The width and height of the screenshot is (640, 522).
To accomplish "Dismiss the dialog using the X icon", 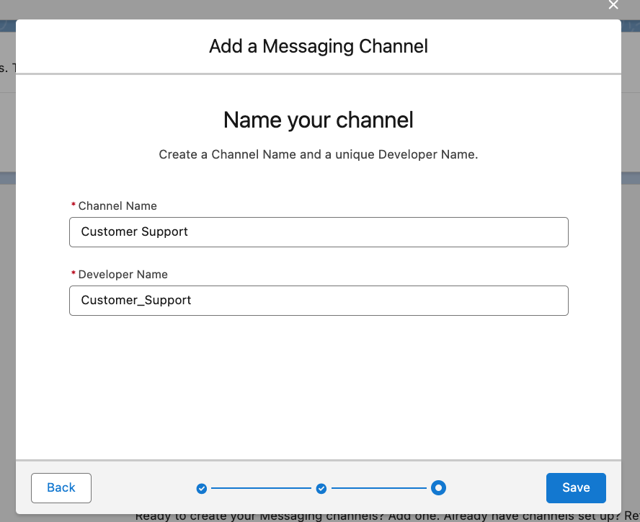I will coord(613,5).
